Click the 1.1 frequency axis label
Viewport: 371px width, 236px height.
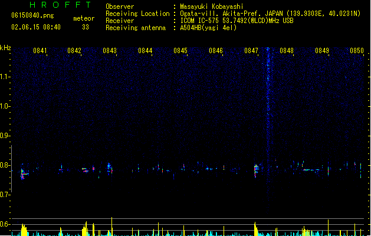click(x=5, y=77)
